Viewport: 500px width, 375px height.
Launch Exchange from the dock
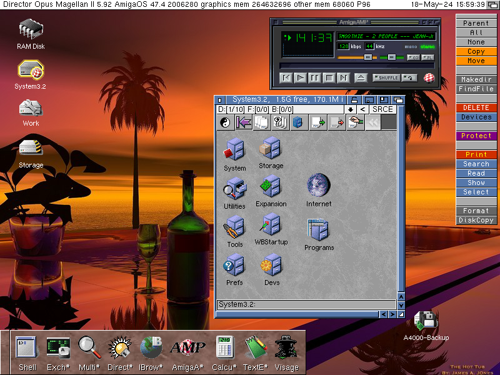point(58,347)
